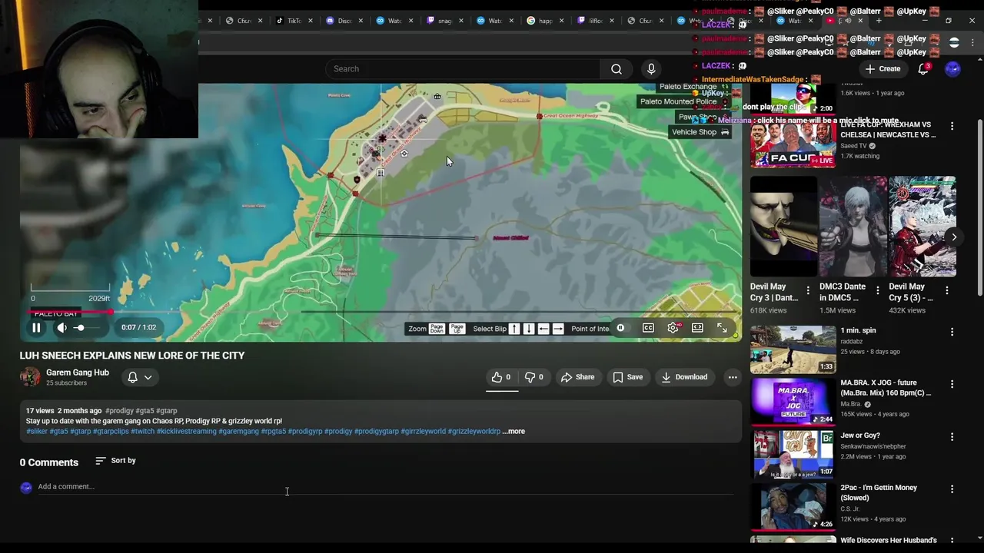The width and height of the screenshot is (984, 553).
Task: Click the #prodigy hashtag next to the date
Action: pos(119,411)
